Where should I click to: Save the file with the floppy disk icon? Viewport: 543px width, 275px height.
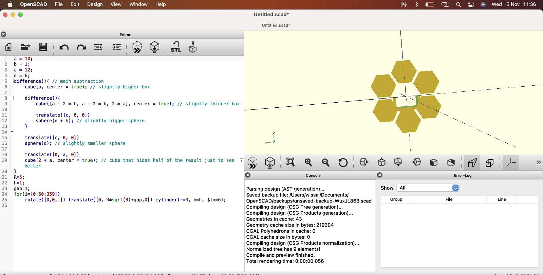pyautogui.click(x=43, y=47)
